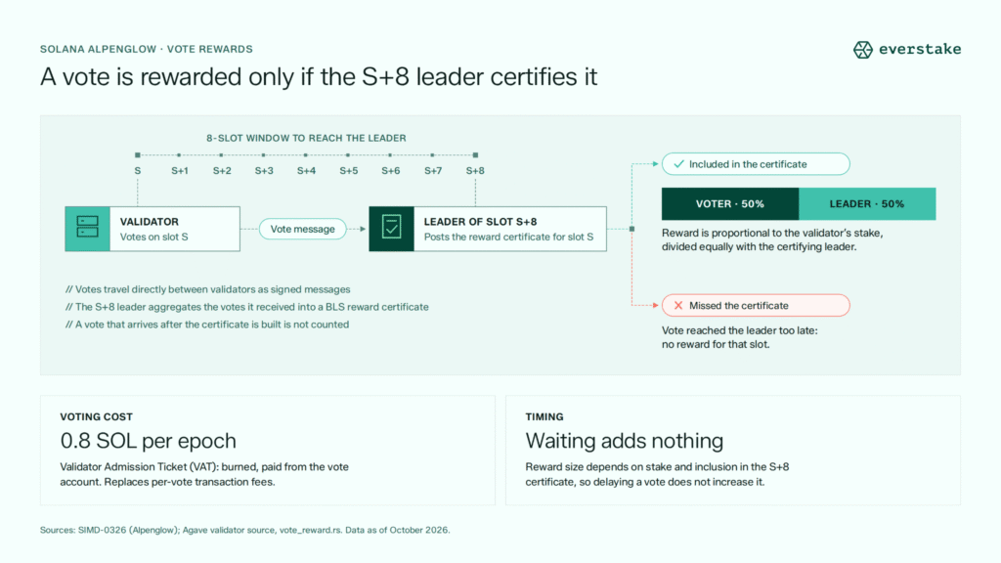Click the teal LEADER 50% bar segment
This screenshot has width=1001, height=563.
click(867, 203)
